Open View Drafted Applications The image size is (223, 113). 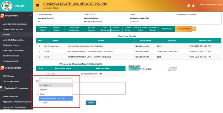click(14, 40)
